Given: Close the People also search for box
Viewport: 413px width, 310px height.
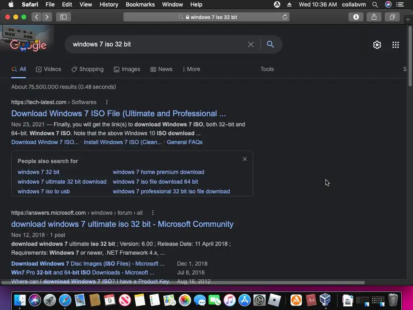Looking at the screenshot, I should [245, 159].
